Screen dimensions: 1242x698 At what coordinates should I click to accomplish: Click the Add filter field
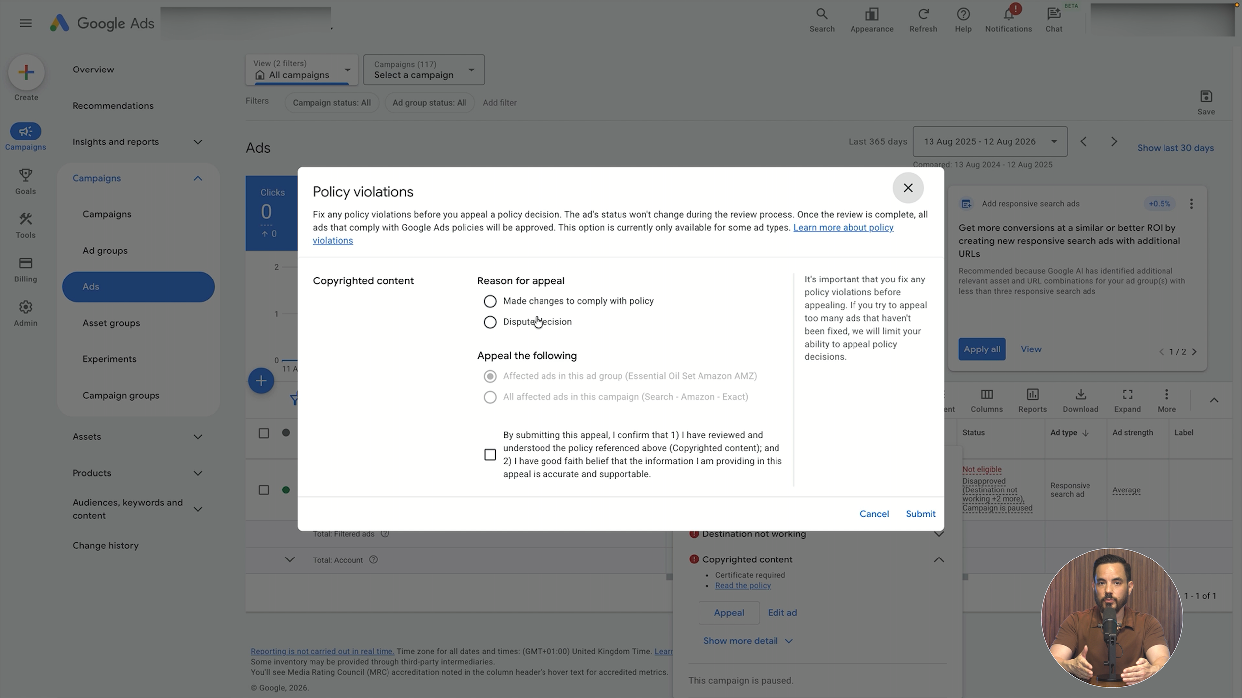[499, 103]
